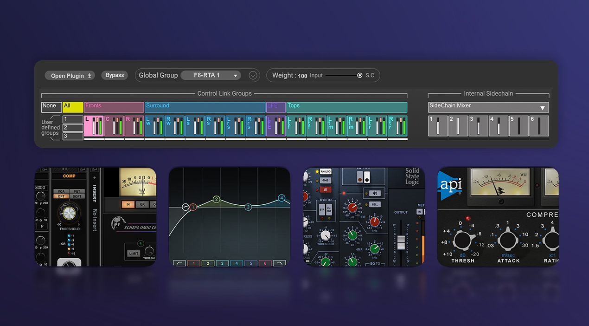Select the C center channel cell
The height and width of the screenshot is (326, 589).
point(114,126)
